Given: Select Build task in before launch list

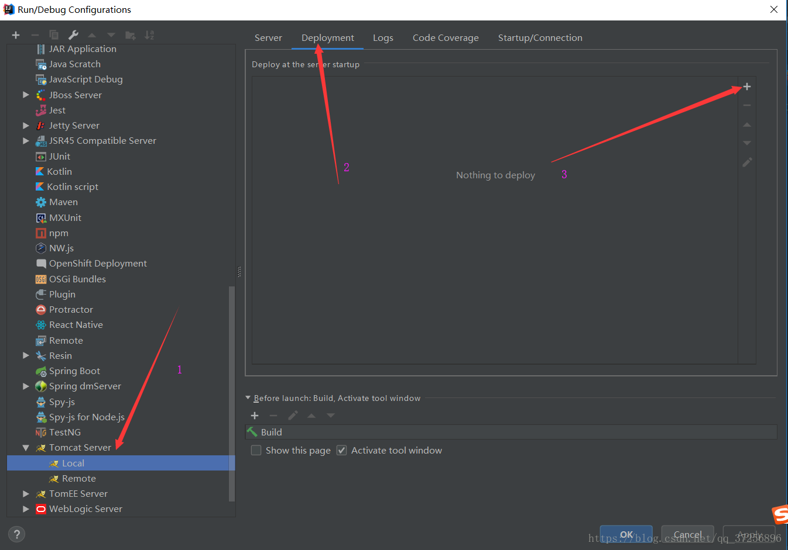Looking at the screenshot, I should point(511,432).
